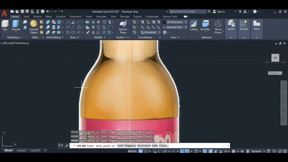The width and height of the screenshot is (288, 162).
Task: Toggle object snap tracking in status bar
Action: pos(182,151)
